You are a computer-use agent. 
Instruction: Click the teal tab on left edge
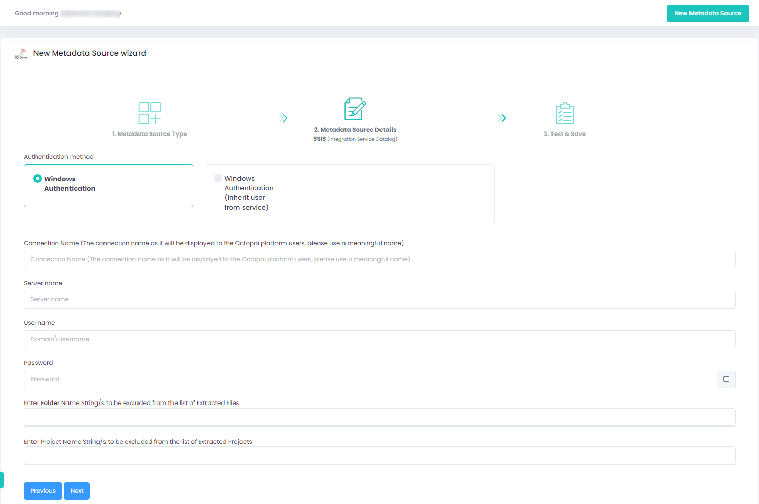pyautogui.click(x=2, y=480)
